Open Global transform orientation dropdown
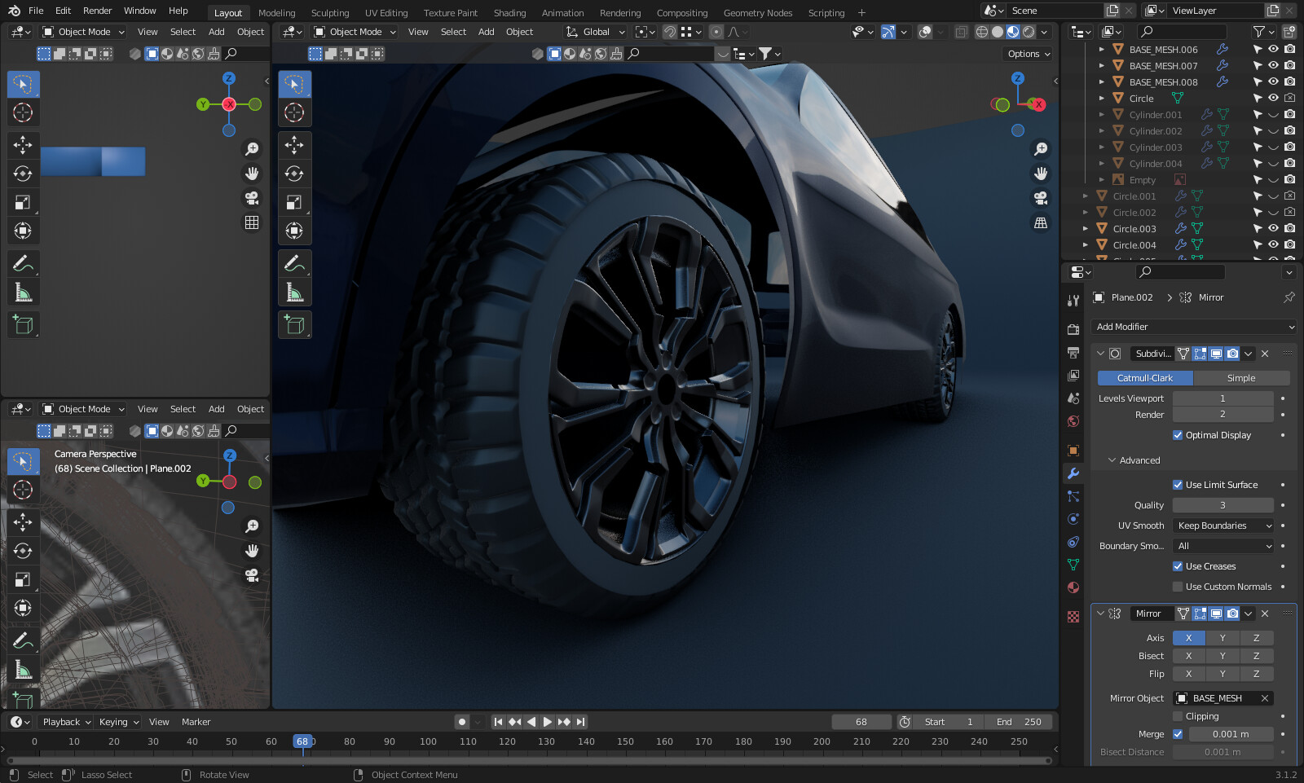The image size is (1304, 783). point(596,32)
